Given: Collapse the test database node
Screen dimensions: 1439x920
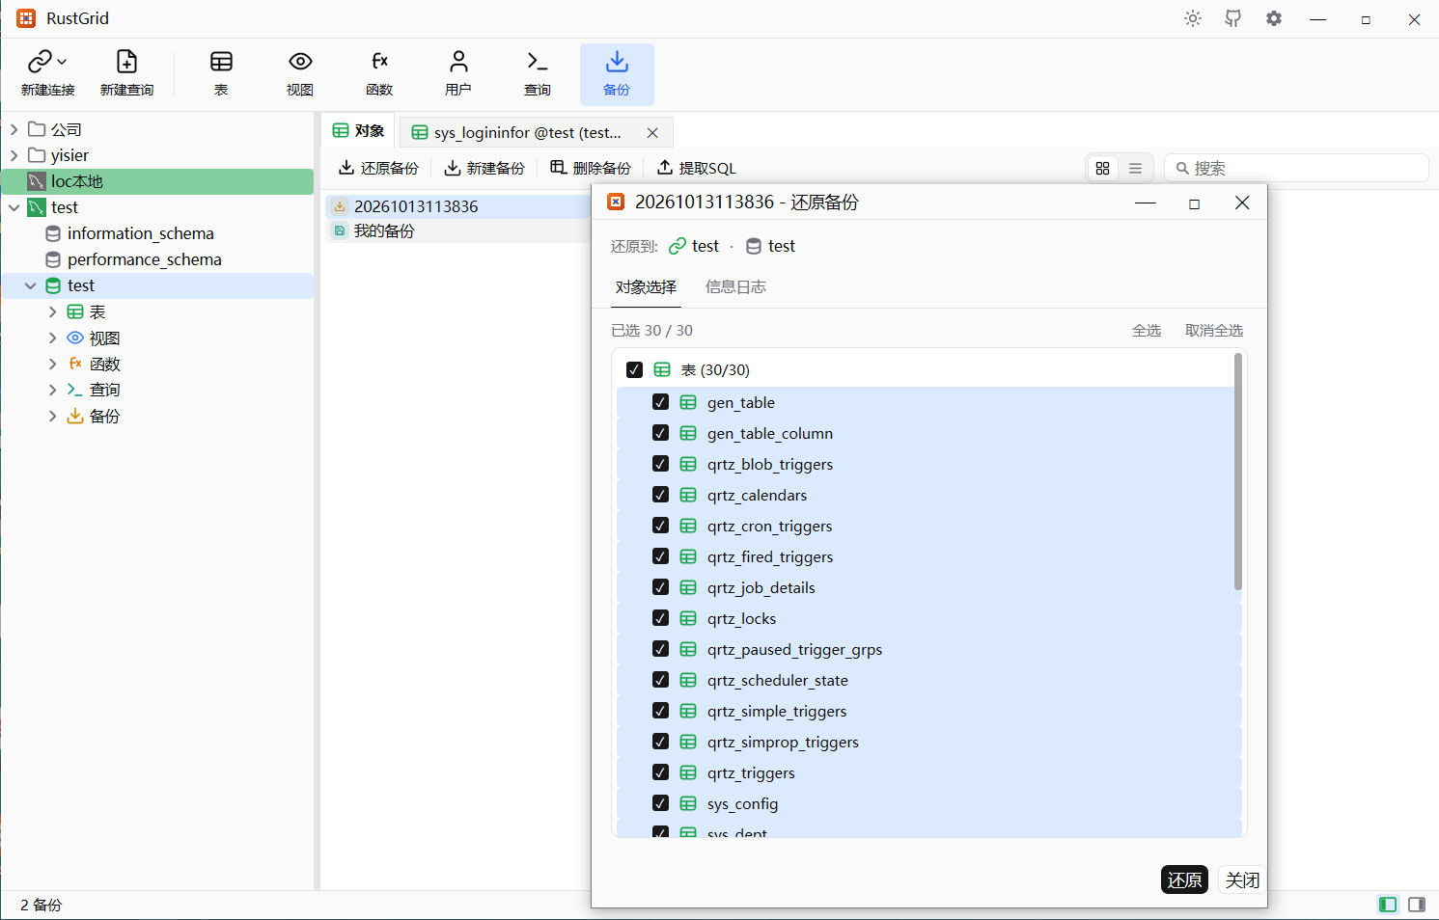Looking at the screenshot, I should [x=31, y=285].
